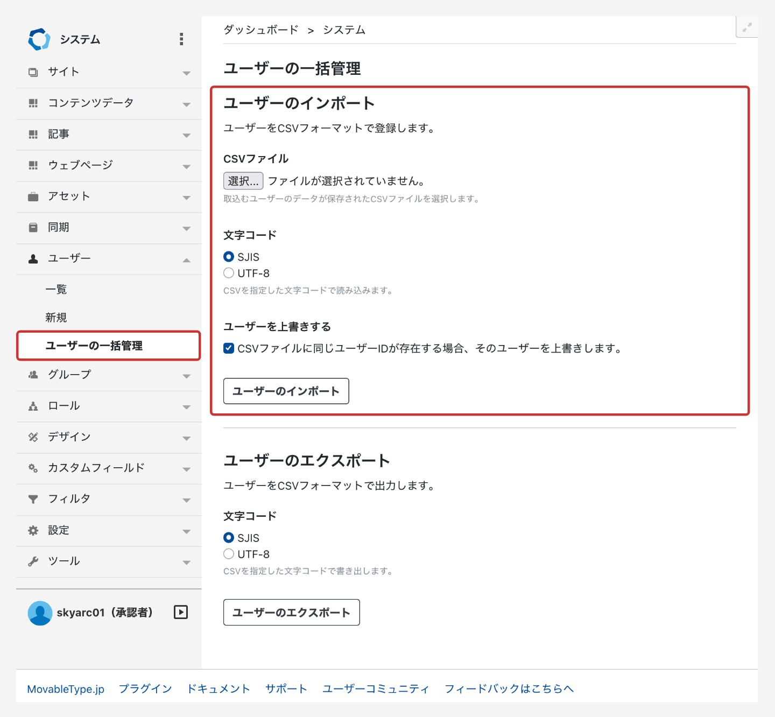This screenshot has height=717, width=775.
Task: Click the Movable Type logo icon
Action: tap(39, 39)
